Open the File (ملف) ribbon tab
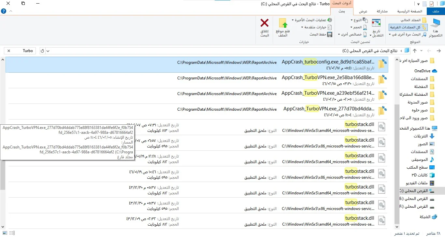 point(436,11)
